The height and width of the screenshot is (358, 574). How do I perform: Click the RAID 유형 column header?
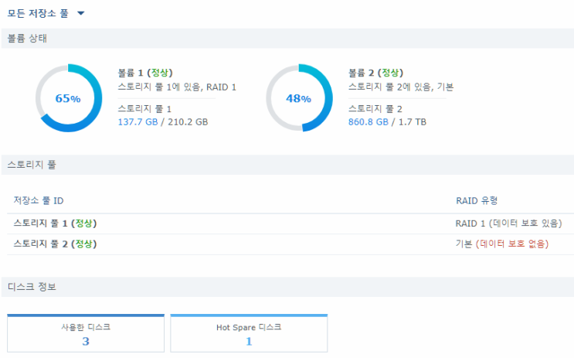[477, 201]
